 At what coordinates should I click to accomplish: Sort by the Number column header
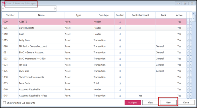10,15
